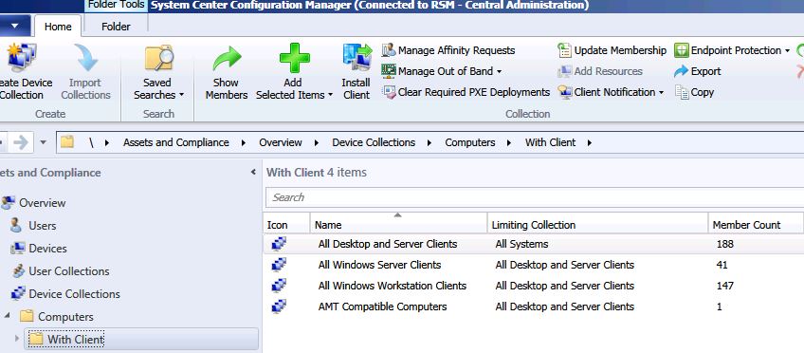Open the Client Notification dropdown arrow
The width and height of the screenshot is (804, 353).
661,92
